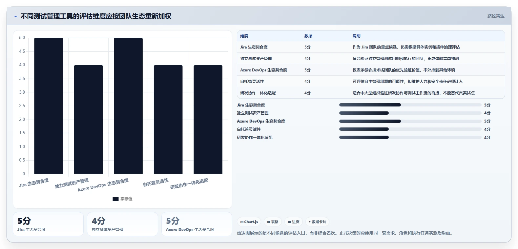Image resolution: width=518 pixels, height=249 pixels.
Task: Click the 数据 column header
Action: pyautogui.click(x=308, y=36)
